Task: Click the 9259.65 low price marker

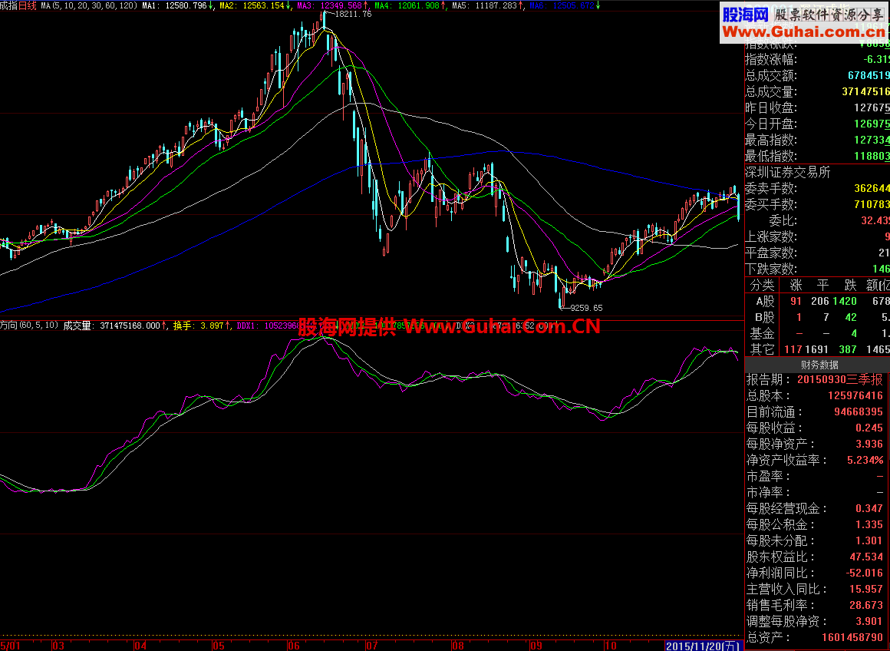Action: 586,308
